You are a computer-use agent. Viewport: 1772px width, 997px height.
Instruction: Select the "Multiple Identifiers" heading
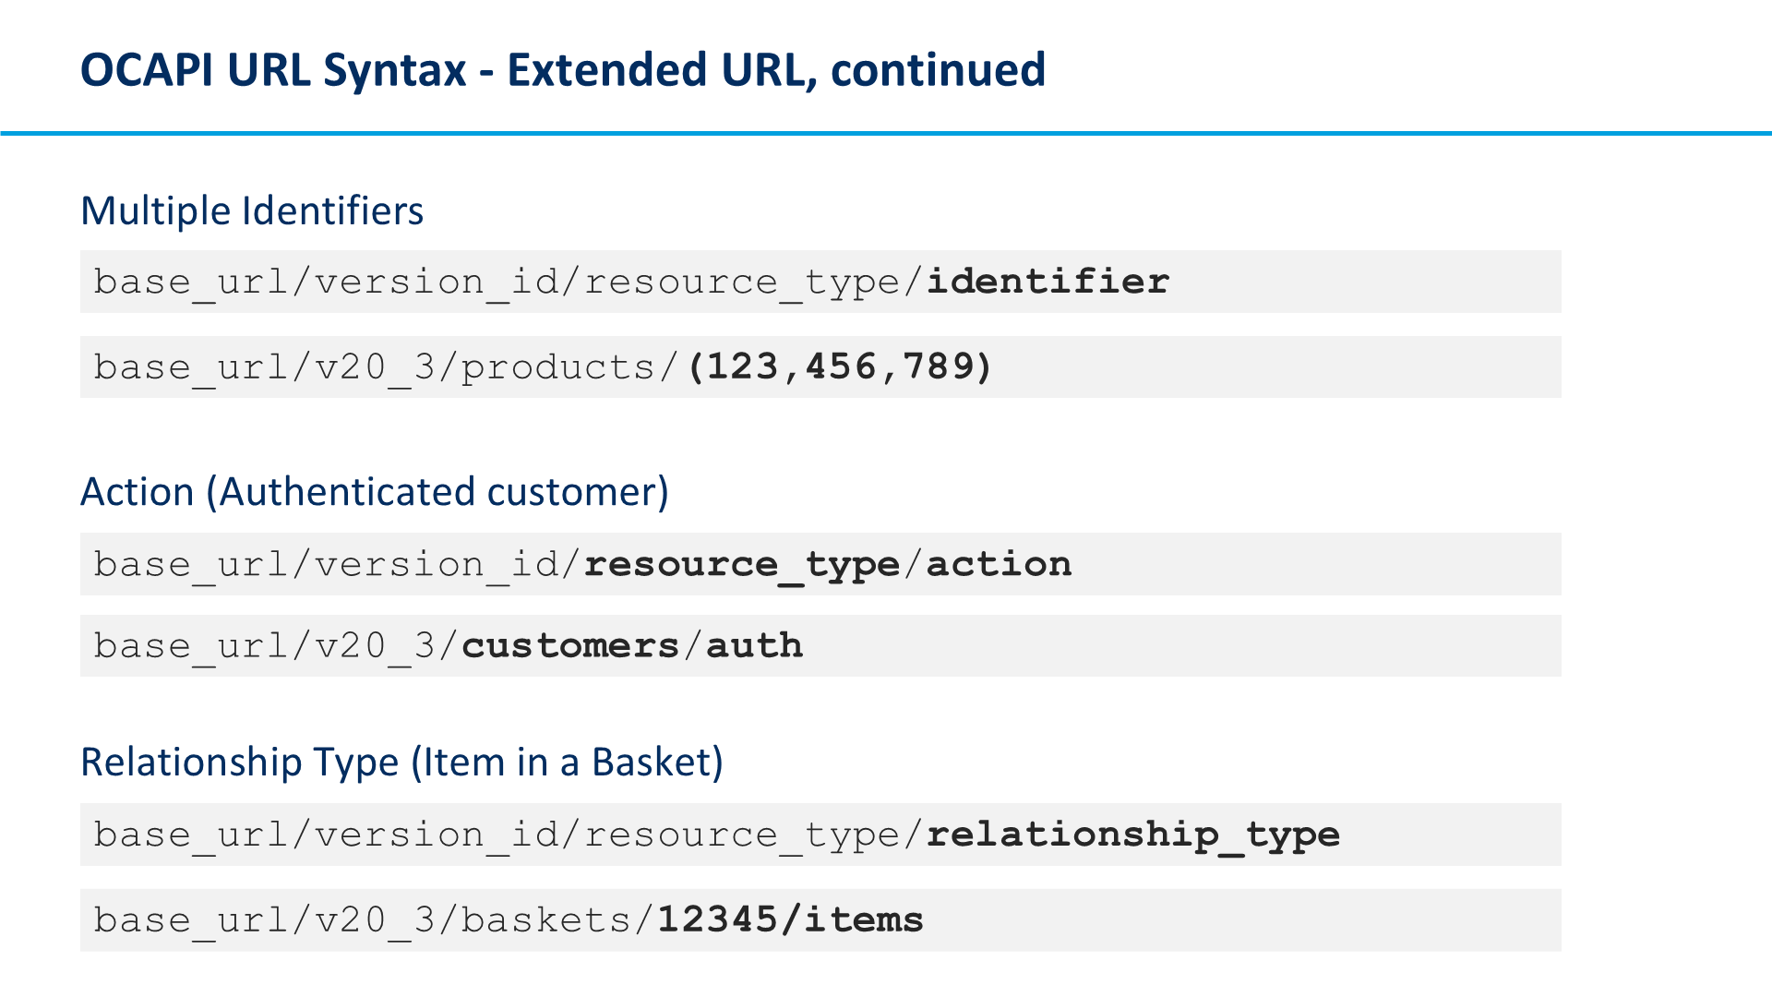pyautogui.click(x=252, y=211)
